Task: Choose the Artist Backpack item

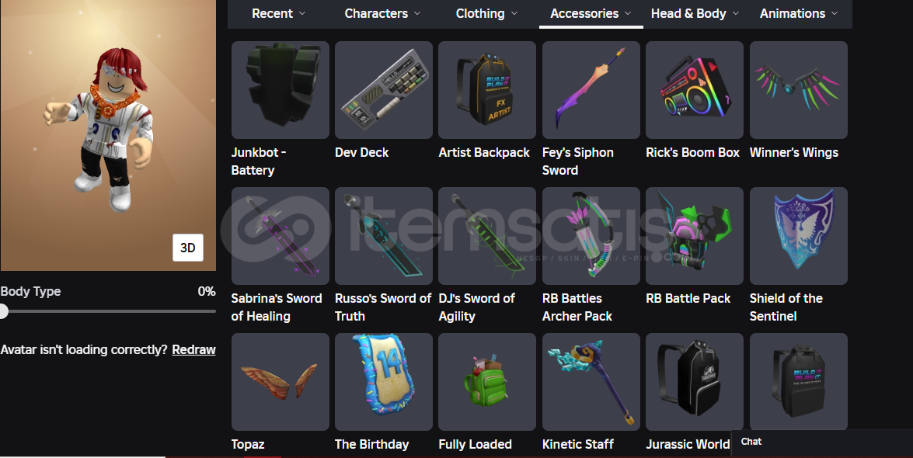Action: click(x=487, y=89)
